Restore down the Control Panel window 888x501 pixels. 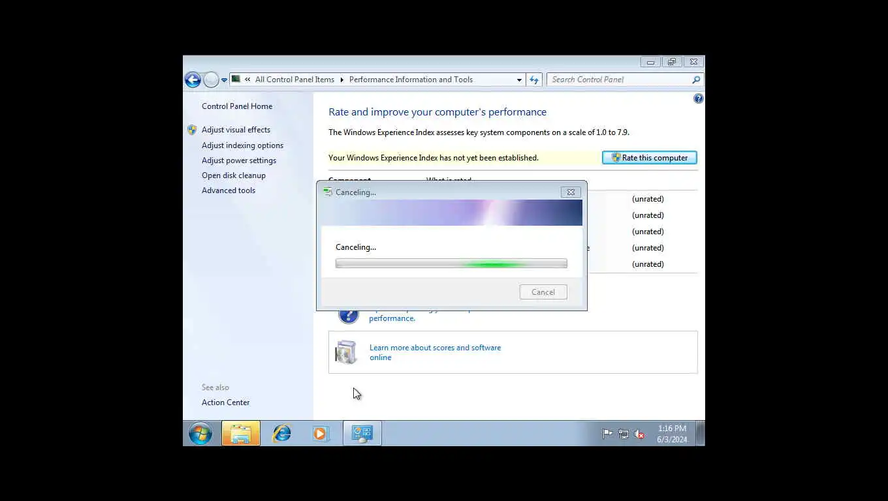coord(671,62)
